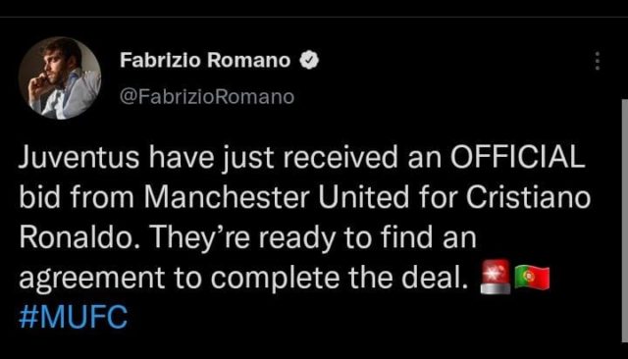Click the word agreement in the tweet

click(x=91, y=279)
